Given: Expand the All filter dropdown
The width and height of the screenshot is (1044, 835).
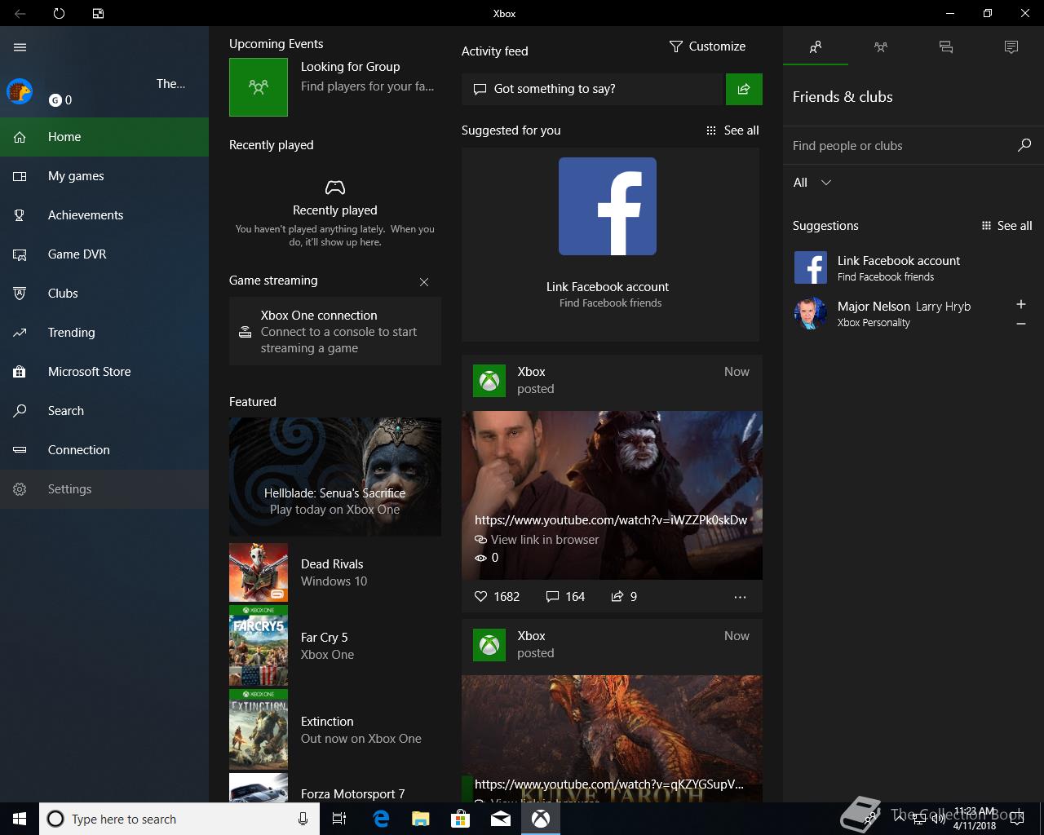Looking at the screenshot, I should (x=812, y=183).
